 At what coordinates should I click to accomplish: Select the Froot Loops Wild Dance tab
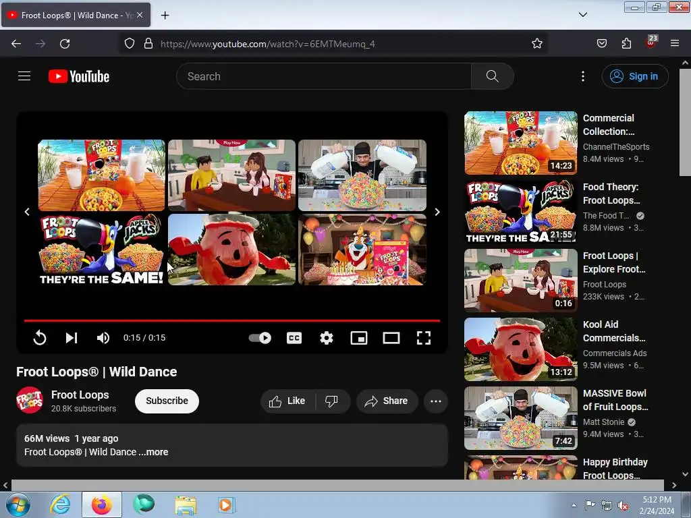pyautogui.click(x=76, y=15)
